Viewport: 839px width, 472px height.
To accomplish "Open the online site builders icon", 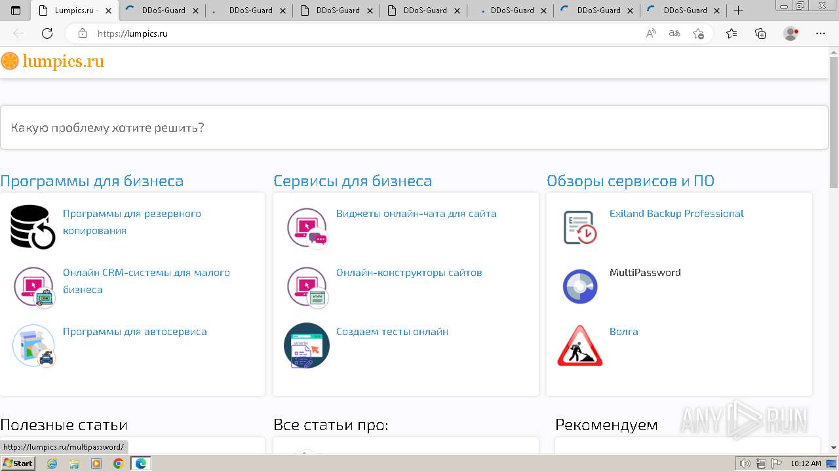I will click(307, 286).
